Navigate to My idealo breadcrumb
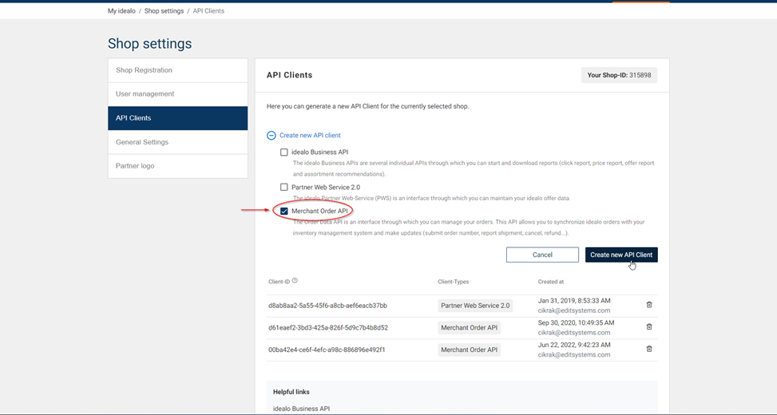Image resolution: width=777 pixels, height=415 pixels. pyautogui.click(x=121, y=11)
